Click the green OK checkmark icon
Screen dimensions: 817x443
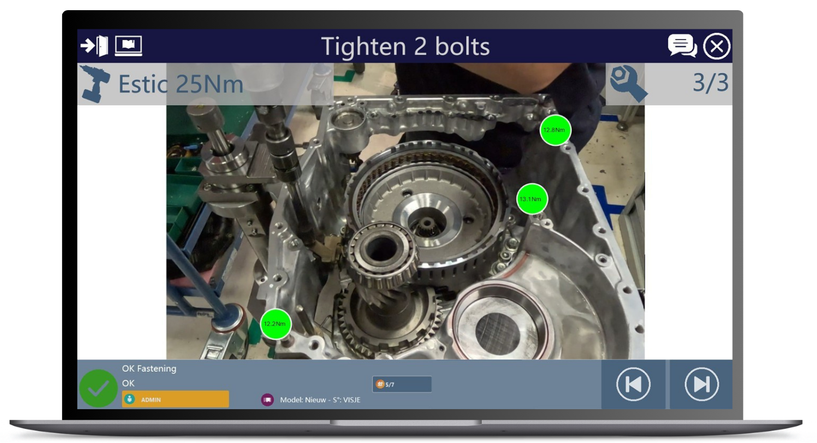(98, 388)
